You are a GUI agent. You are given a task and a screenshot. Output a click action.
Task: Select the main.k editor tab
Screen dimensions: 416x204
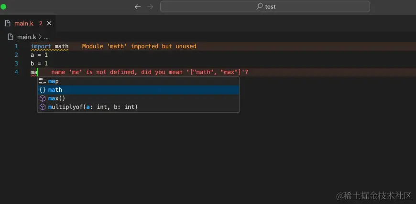[28, 23]
